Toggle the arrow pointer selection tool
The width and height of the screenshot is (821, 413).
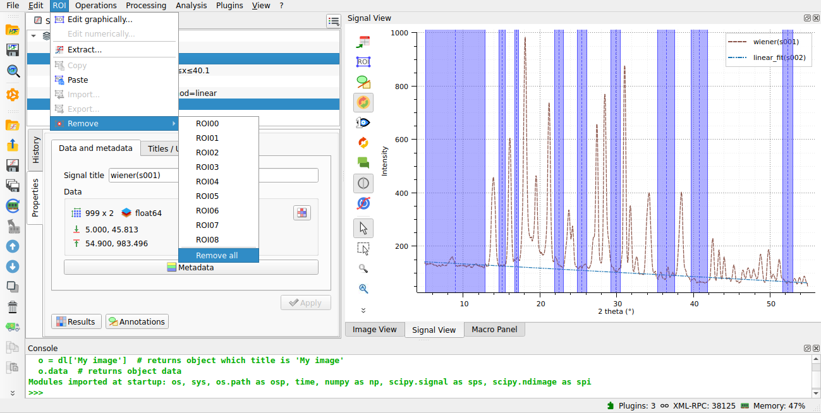pos(363,227)
